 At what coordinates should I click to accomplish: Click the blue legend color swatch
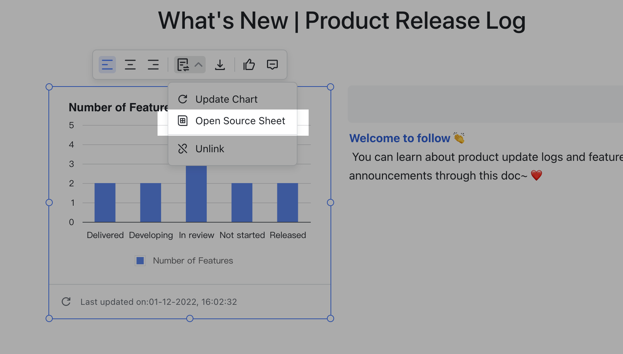(x=140, y=261)
